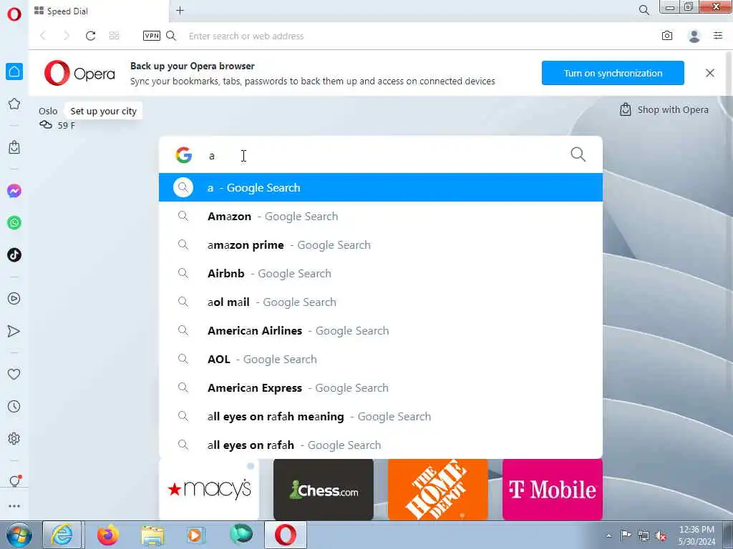Image resolution: width=733 pixels, height=549 pixels.
Task: Open the heart Pinboards icon in sidebar
Action: coord(14,374)
